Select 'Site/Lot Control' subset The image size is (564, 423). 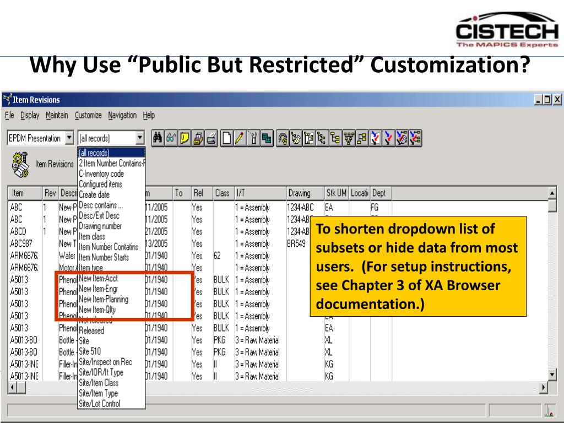point(111,404)
